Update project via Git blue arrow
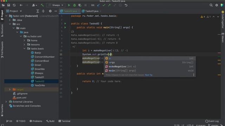Image resolution: width=225 pixels, height=126 pixels. (x=98, y=5)
